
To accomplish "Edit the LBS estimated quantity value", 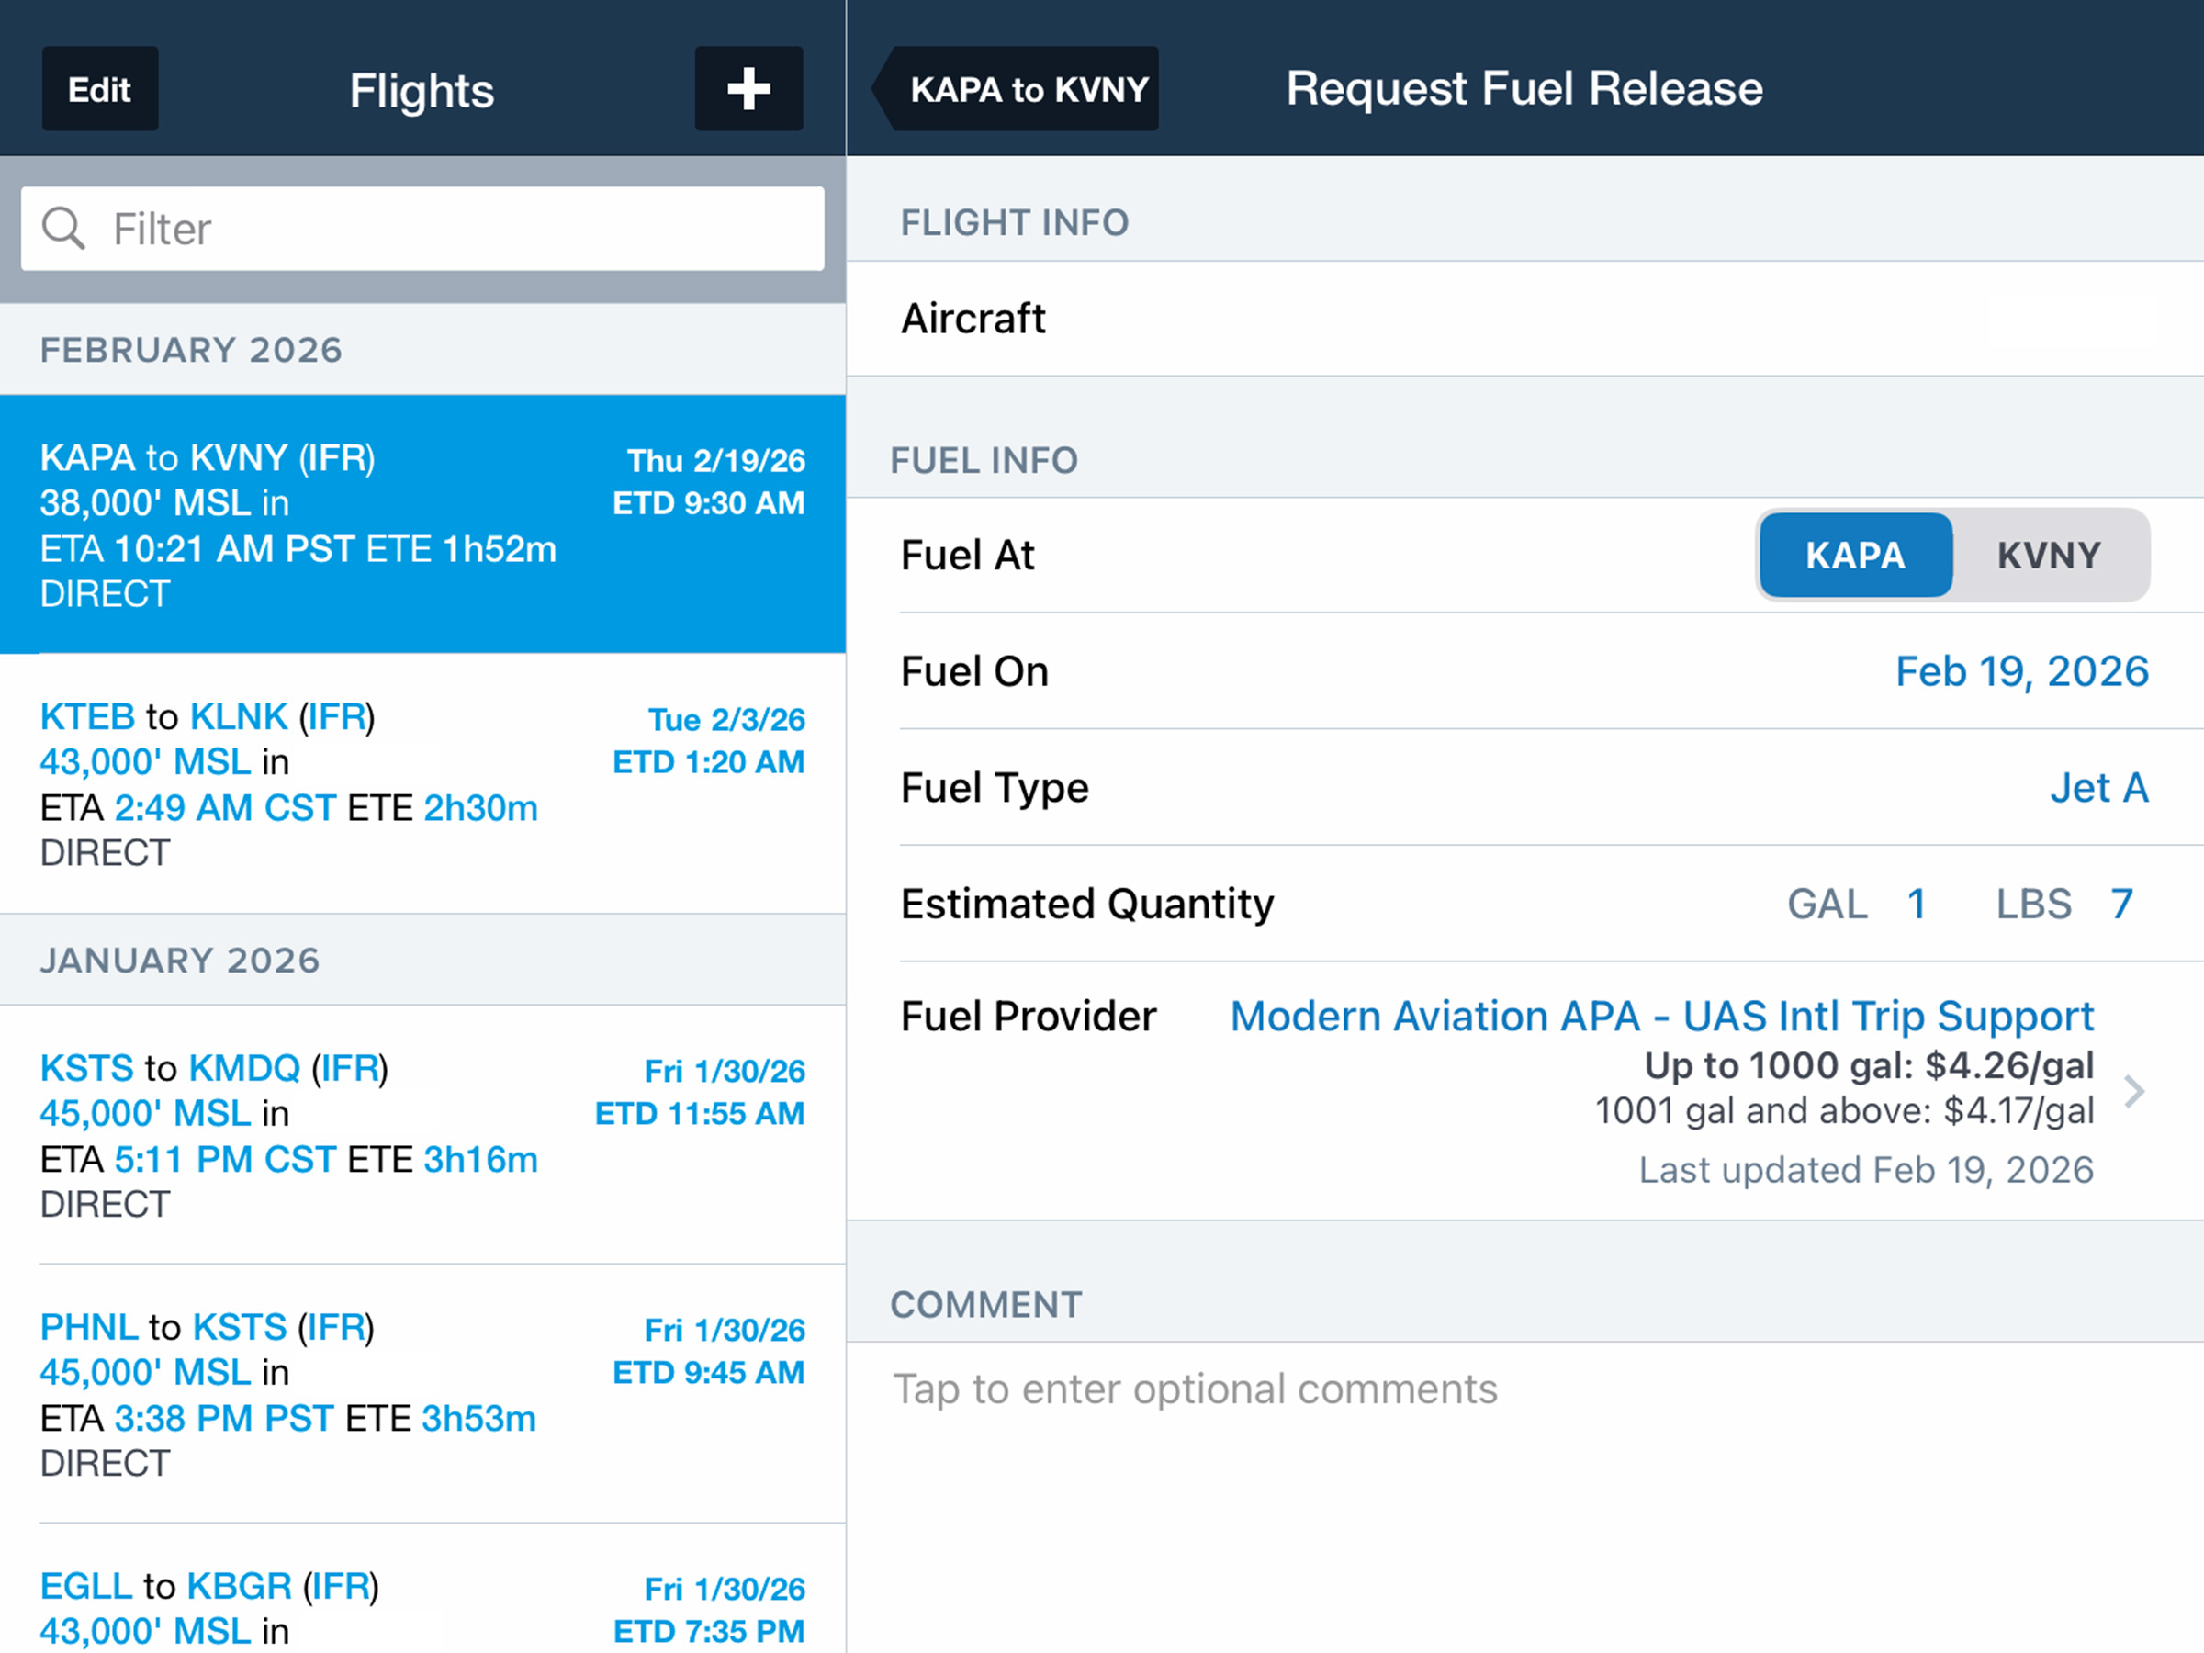I will (2121, 904).
